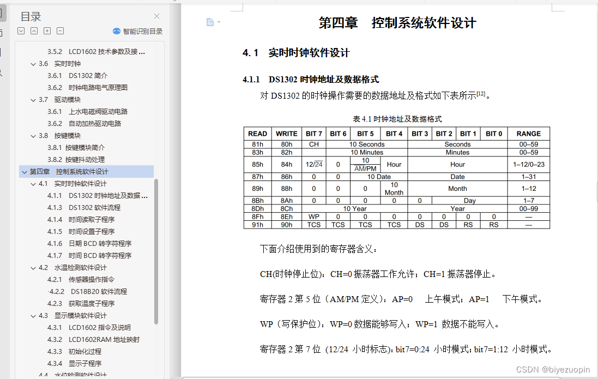Click the READ column header cell

click(x=257, y=134)
